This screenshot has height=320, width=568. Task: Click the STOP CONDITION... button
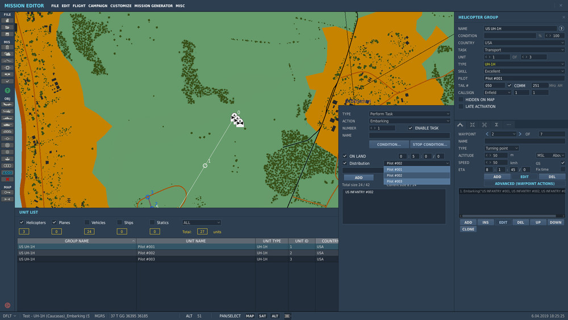click(x=429, y=144)
